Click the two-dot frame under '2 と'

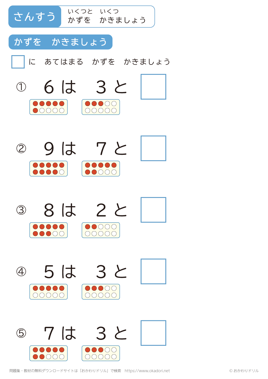[x=101, y=230]
